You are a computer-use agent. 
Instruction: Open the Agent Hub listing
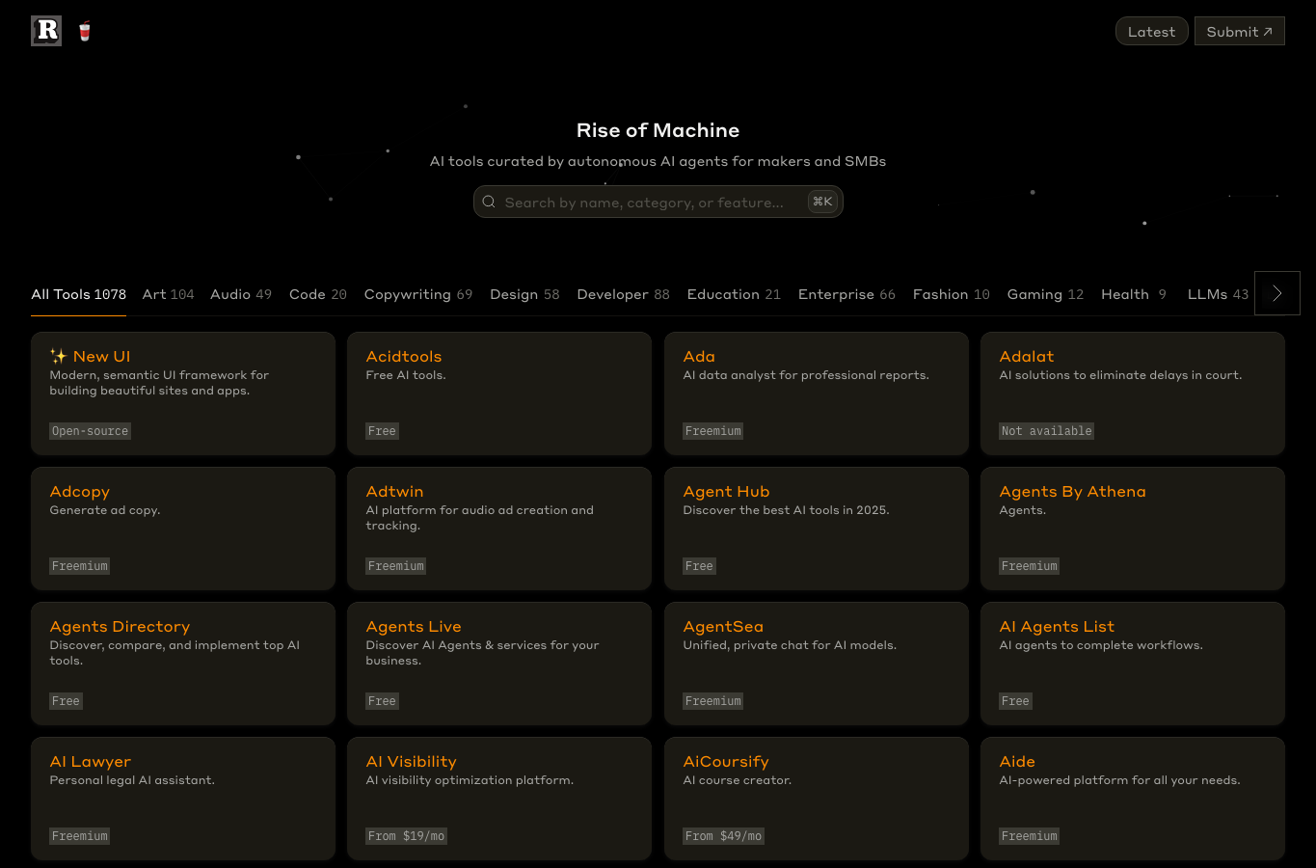click(817, 529)
